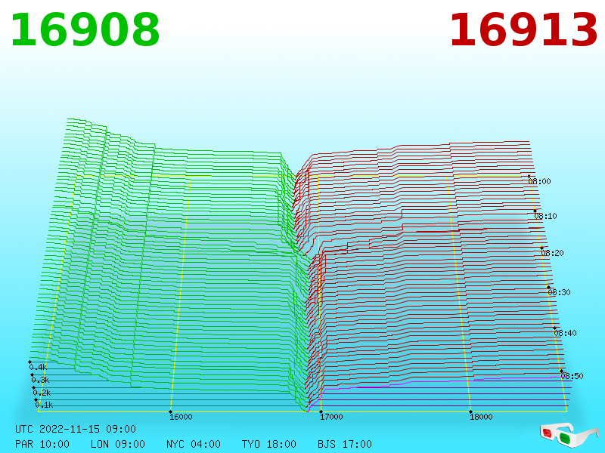
Task: Click the 0.4k volume axis label
Action: click(x=38, y=367)
